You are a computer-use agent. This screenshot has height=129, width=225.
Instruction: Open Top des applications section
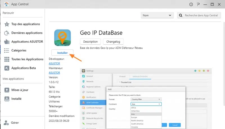tap(22, 24)
